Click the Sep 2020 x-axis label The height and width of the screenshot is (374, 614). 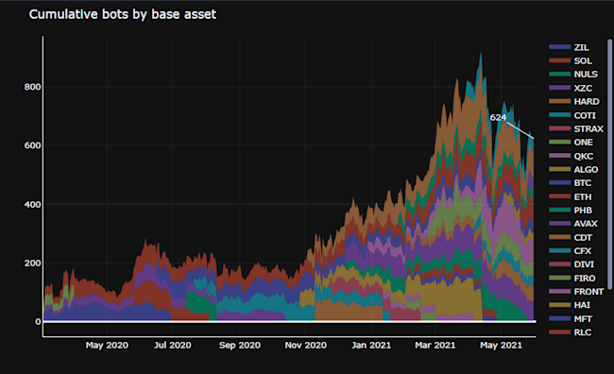pos(240,345)
